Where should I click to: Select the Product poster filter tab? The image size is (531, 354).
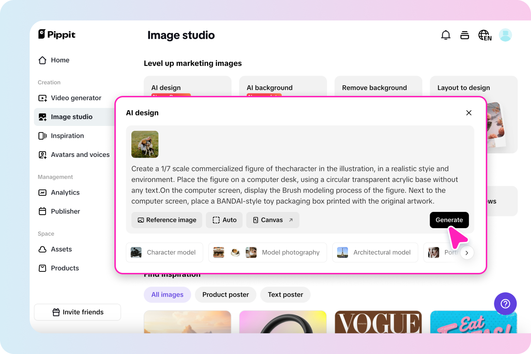(x=226, y=295)
